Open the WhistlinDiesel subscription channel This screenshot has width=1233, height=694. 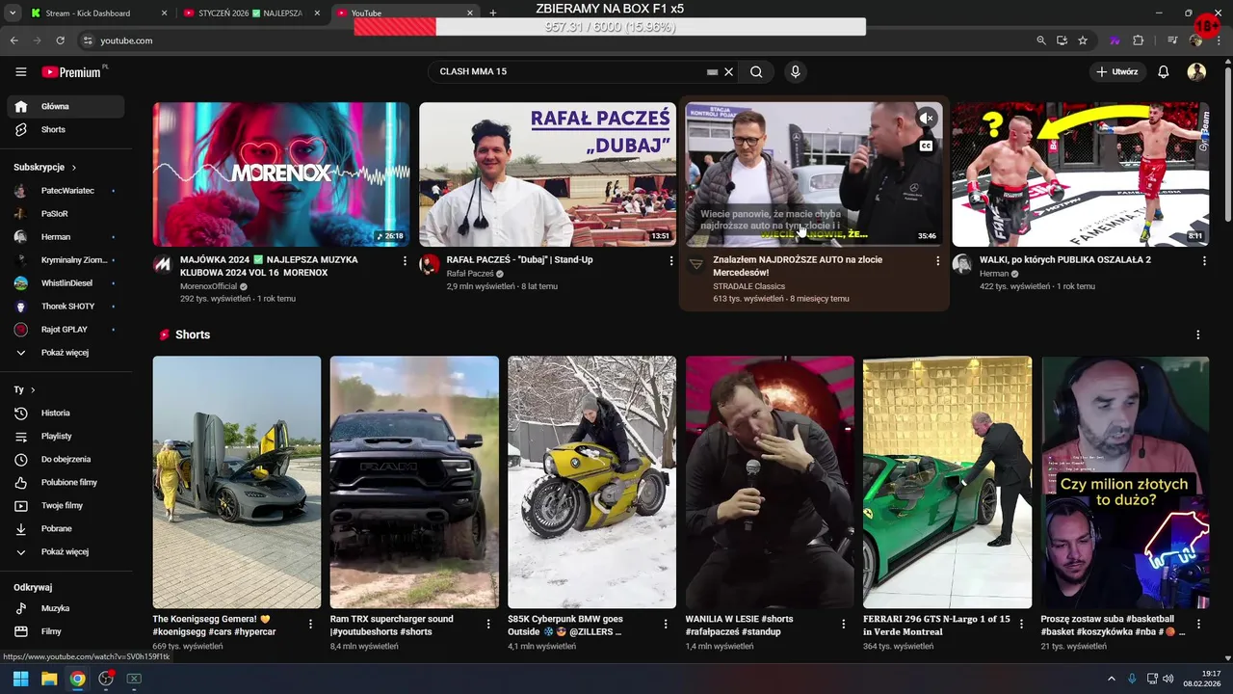65,282
